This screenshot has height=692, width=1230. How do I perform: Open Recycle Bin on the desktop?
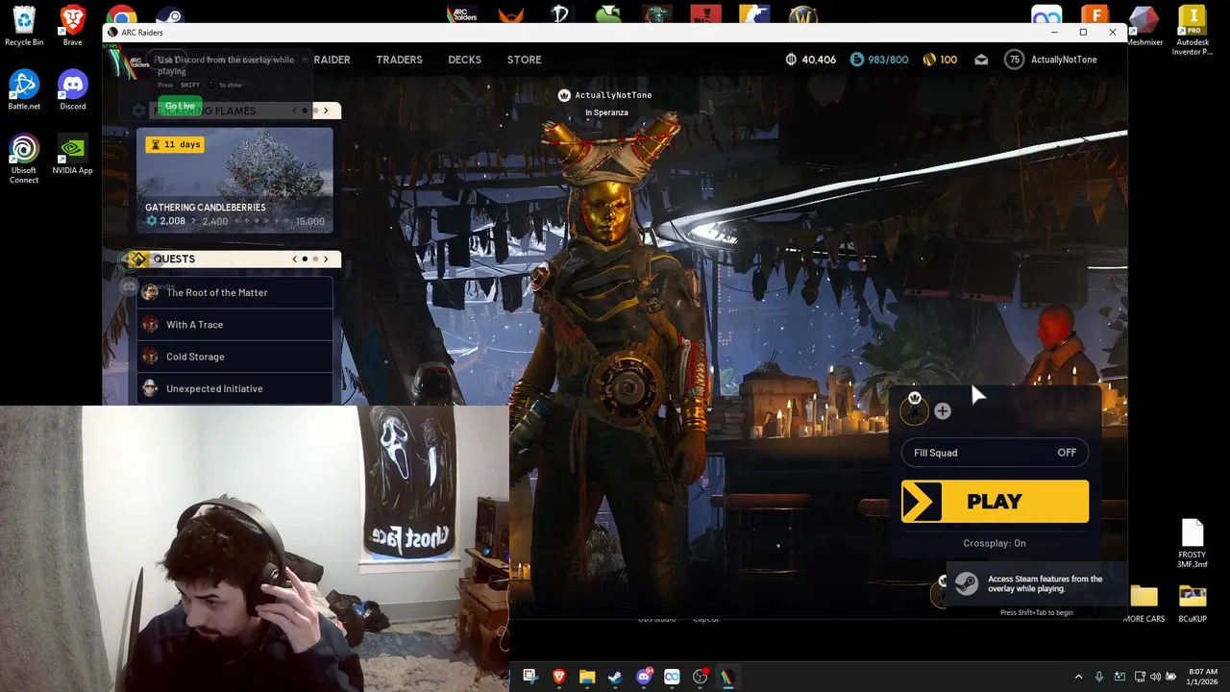pyautogui.click(x=24, y=26)
